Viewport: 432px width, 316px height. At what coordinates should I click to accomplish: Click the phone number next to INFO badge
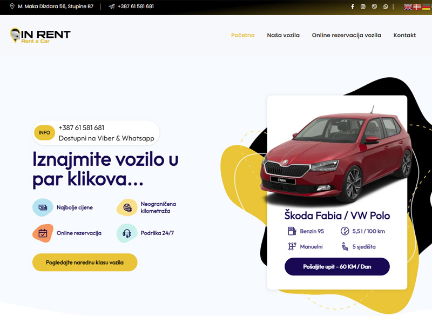click(x=82, y=128)
